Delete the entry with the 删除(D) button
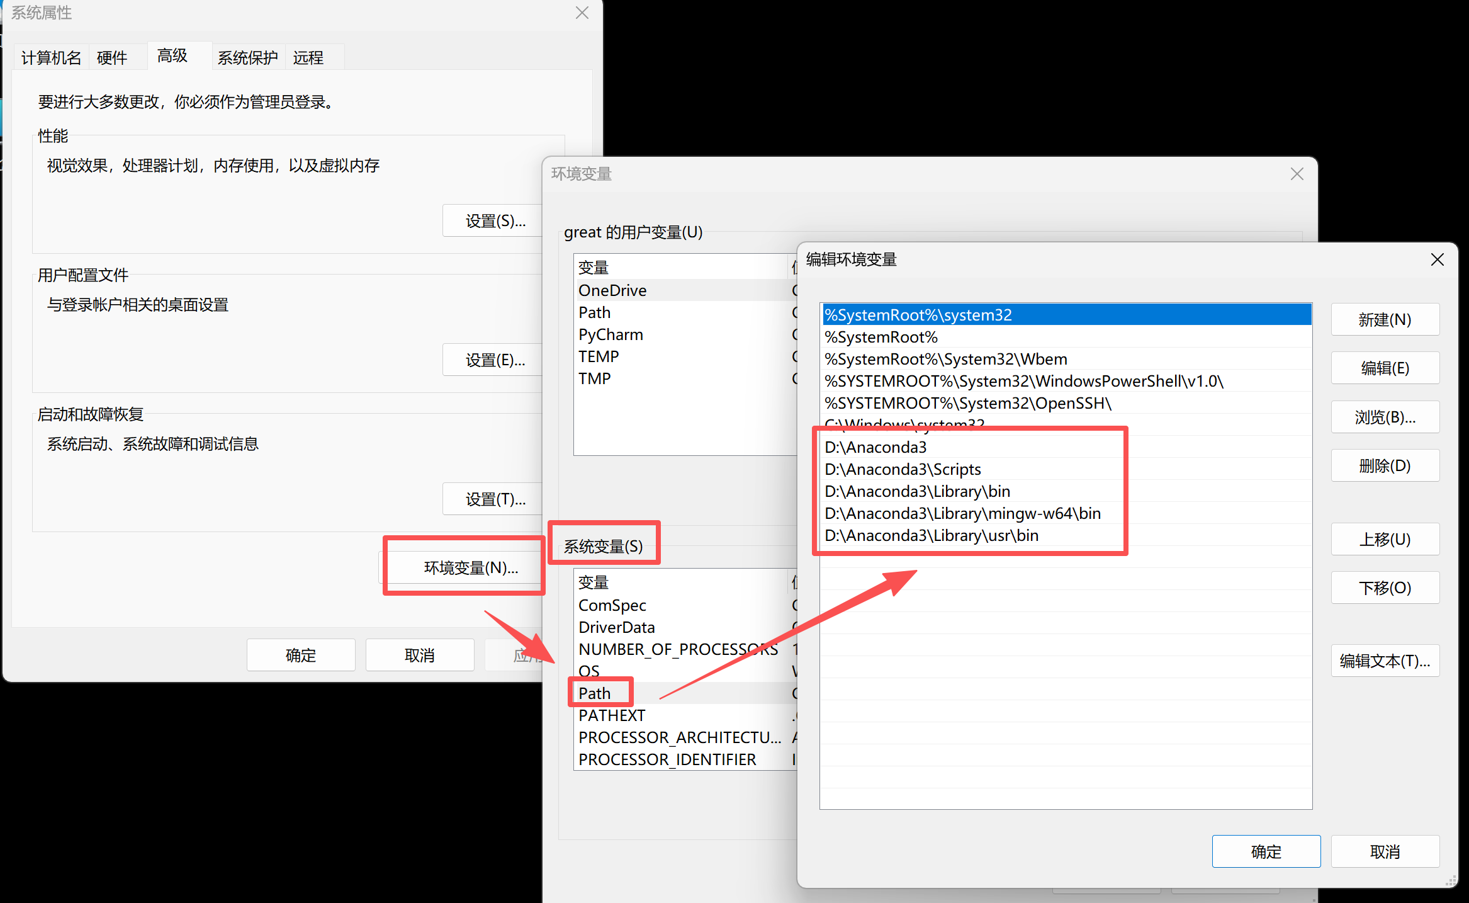Image resolution: width=1469 pixels, height=903 pixels. tap(1384, 466)
